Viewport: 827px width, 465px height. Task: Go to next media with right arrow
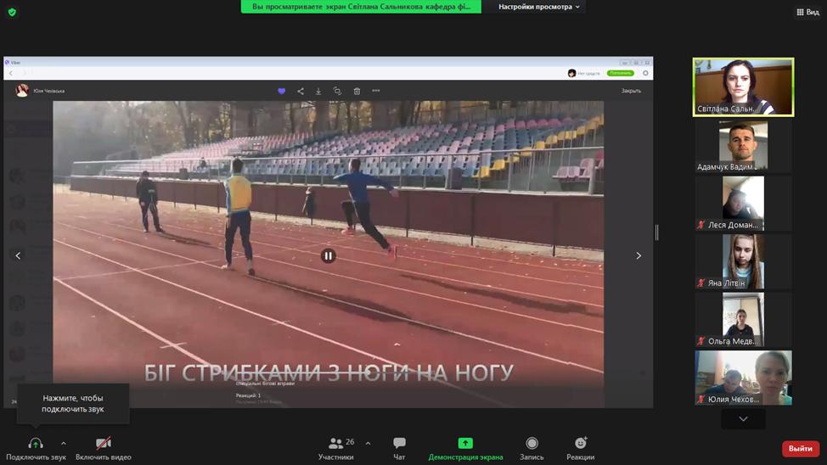(639, 255)
